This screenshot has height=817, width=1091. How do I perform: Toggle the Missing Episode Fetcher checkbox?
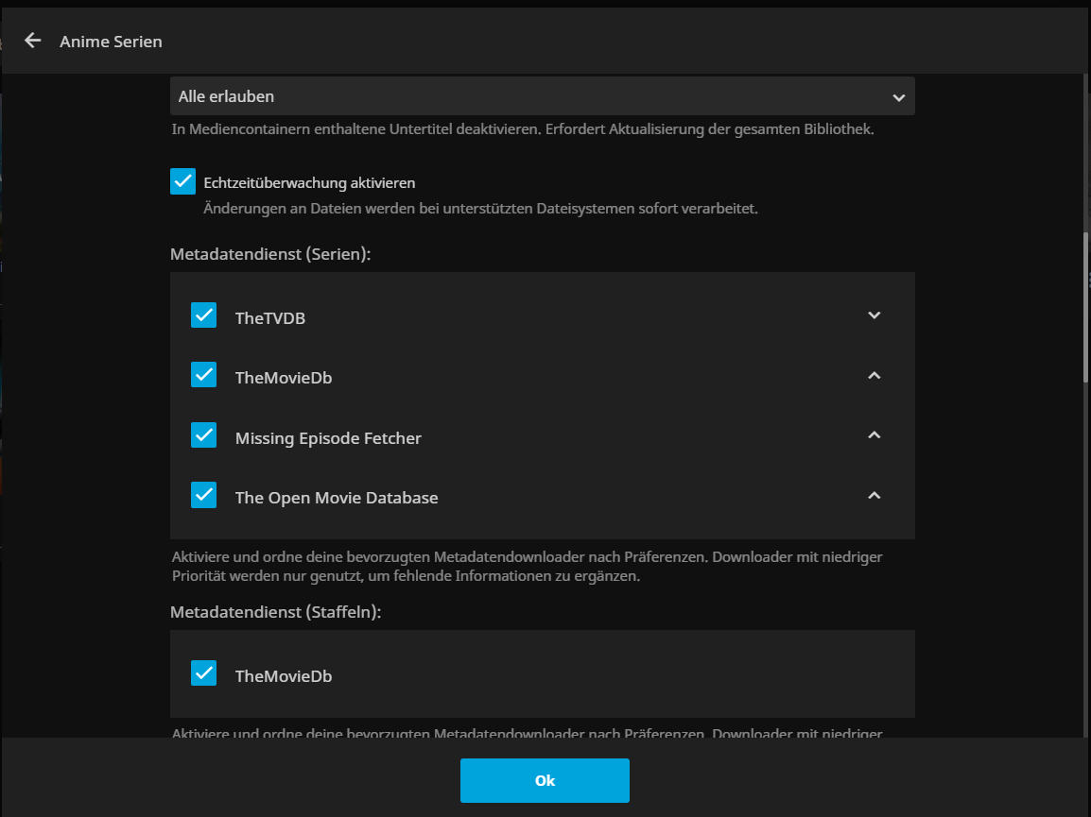click(204, 435)
